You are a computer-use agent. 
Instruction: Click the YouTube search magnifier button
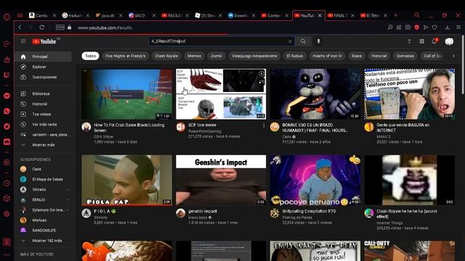coord(303,41)
